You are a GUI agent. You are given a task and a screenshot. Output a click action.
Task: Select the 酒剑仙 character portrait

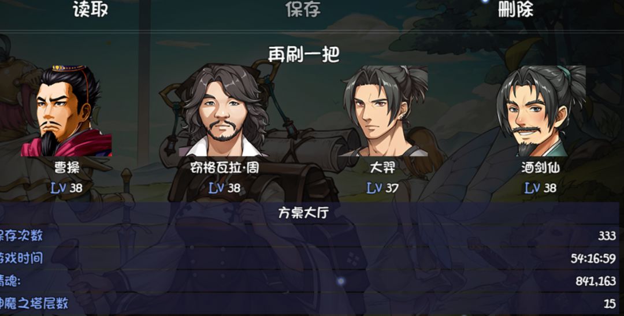pyautogui.click(x=540, y=111)
